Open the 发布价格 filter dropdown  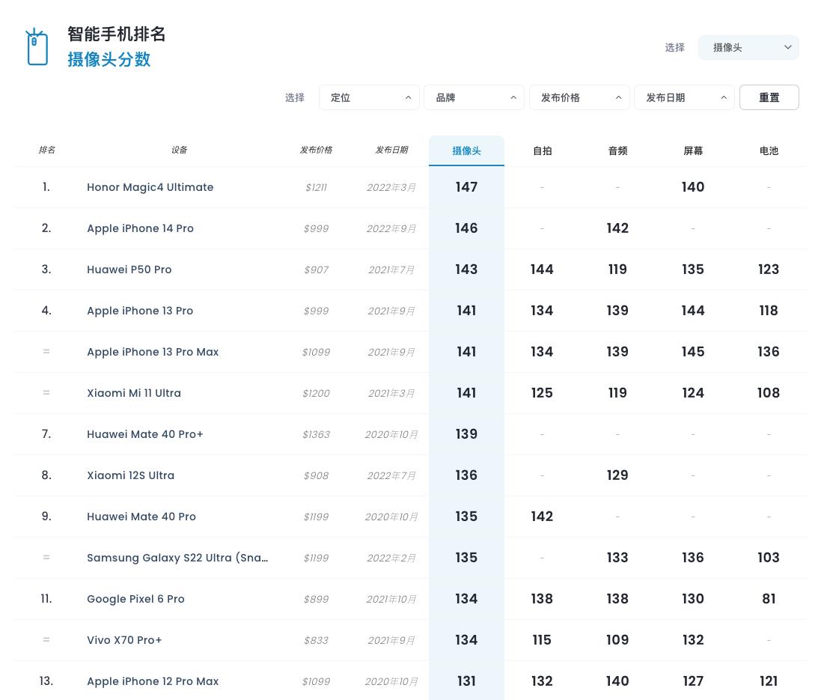pyautogui.click(x=579, y=97)
